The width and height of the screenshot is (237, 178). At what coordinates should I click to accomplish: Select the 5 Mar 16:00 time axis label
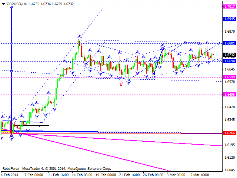(x=200, y=175)
